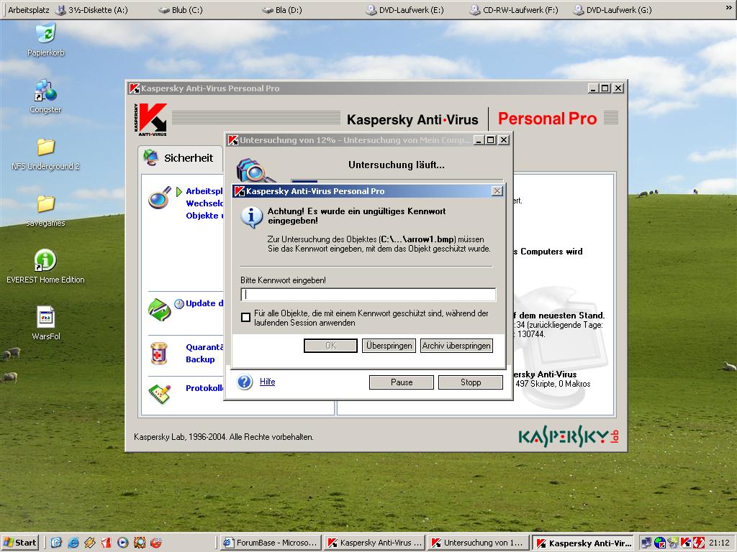This screenshot has height=552, width=737.
Task: Open DVD-Laufwerk (E:) drive
Action: click(404, 10)
